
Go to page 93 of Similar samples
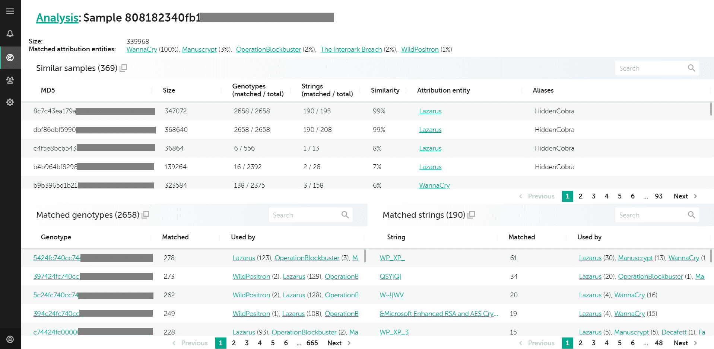[x=659, y=196]
